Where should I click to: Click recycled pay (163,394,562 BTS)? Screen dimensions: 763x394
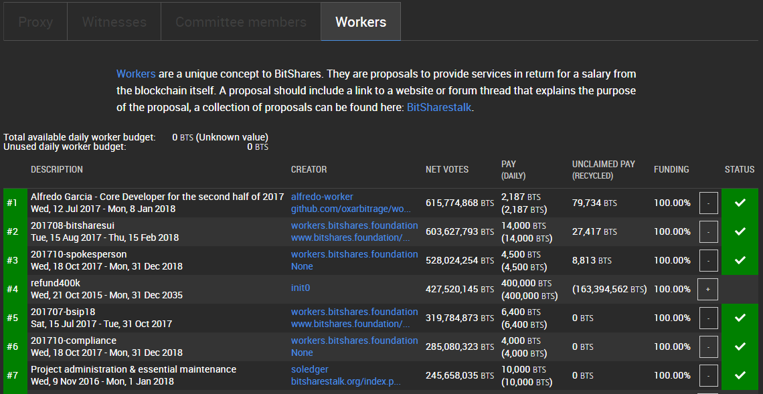pyautogui.click(x=609, y=290)
